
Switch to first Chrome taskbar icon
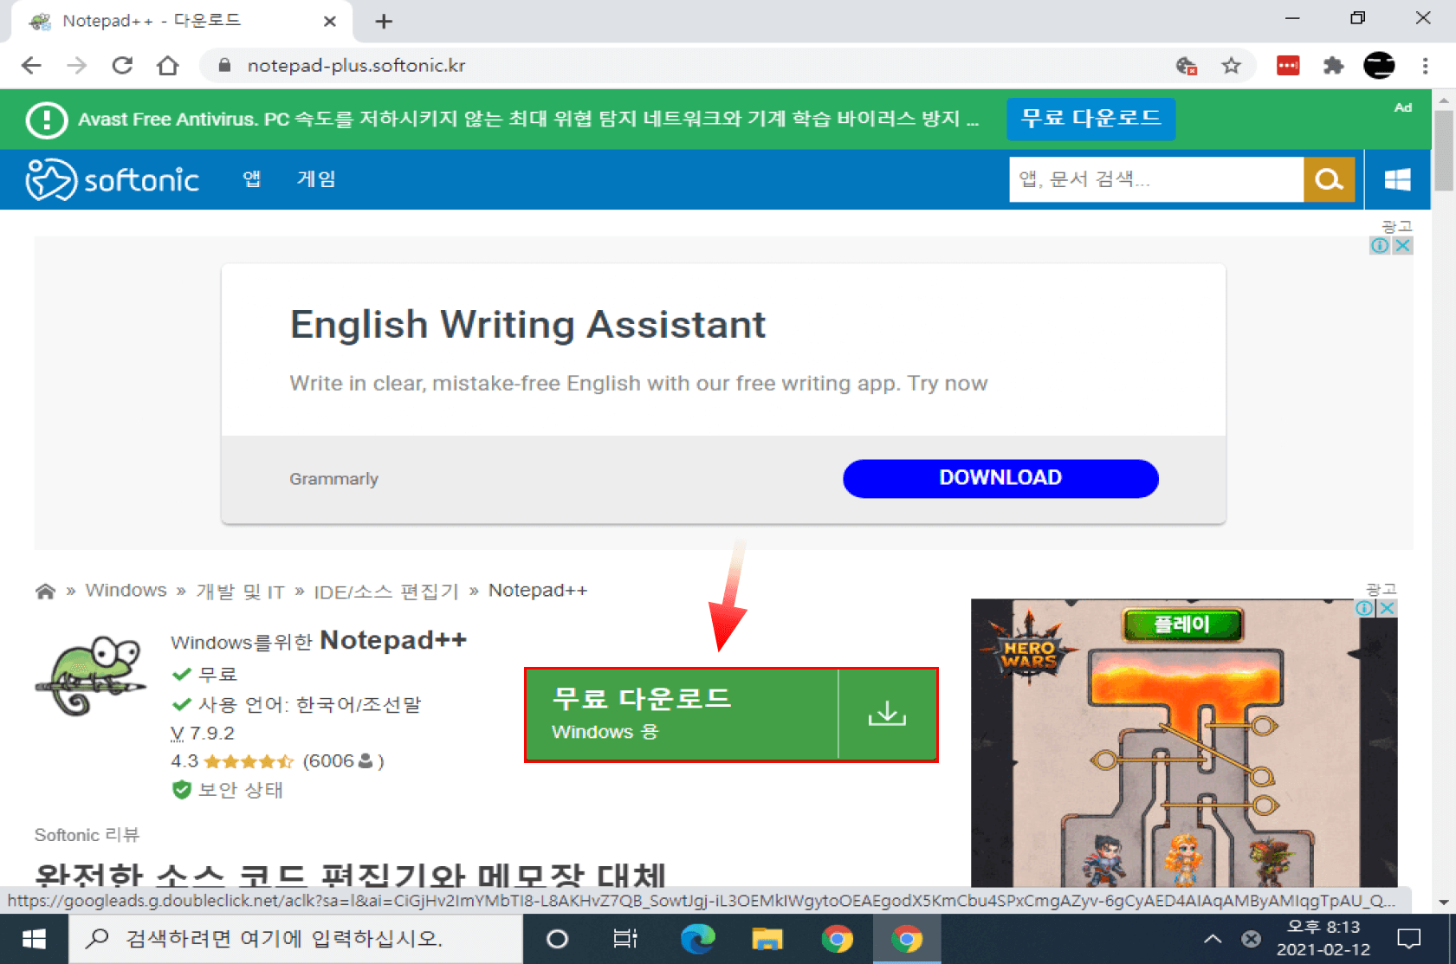[837, 939]
